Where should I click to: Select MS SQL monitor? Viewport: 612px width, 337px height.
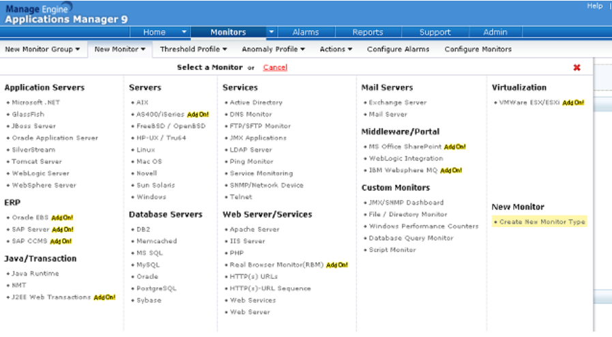149,252
